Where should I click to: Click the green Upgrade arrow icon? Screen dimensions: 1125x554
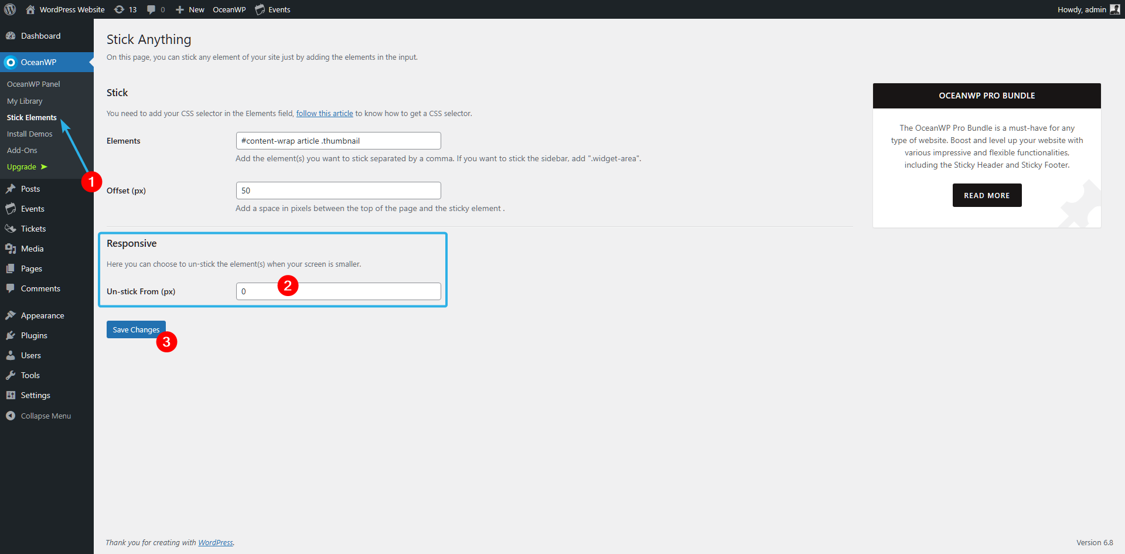pyautogui.click(x=44, y=167)
